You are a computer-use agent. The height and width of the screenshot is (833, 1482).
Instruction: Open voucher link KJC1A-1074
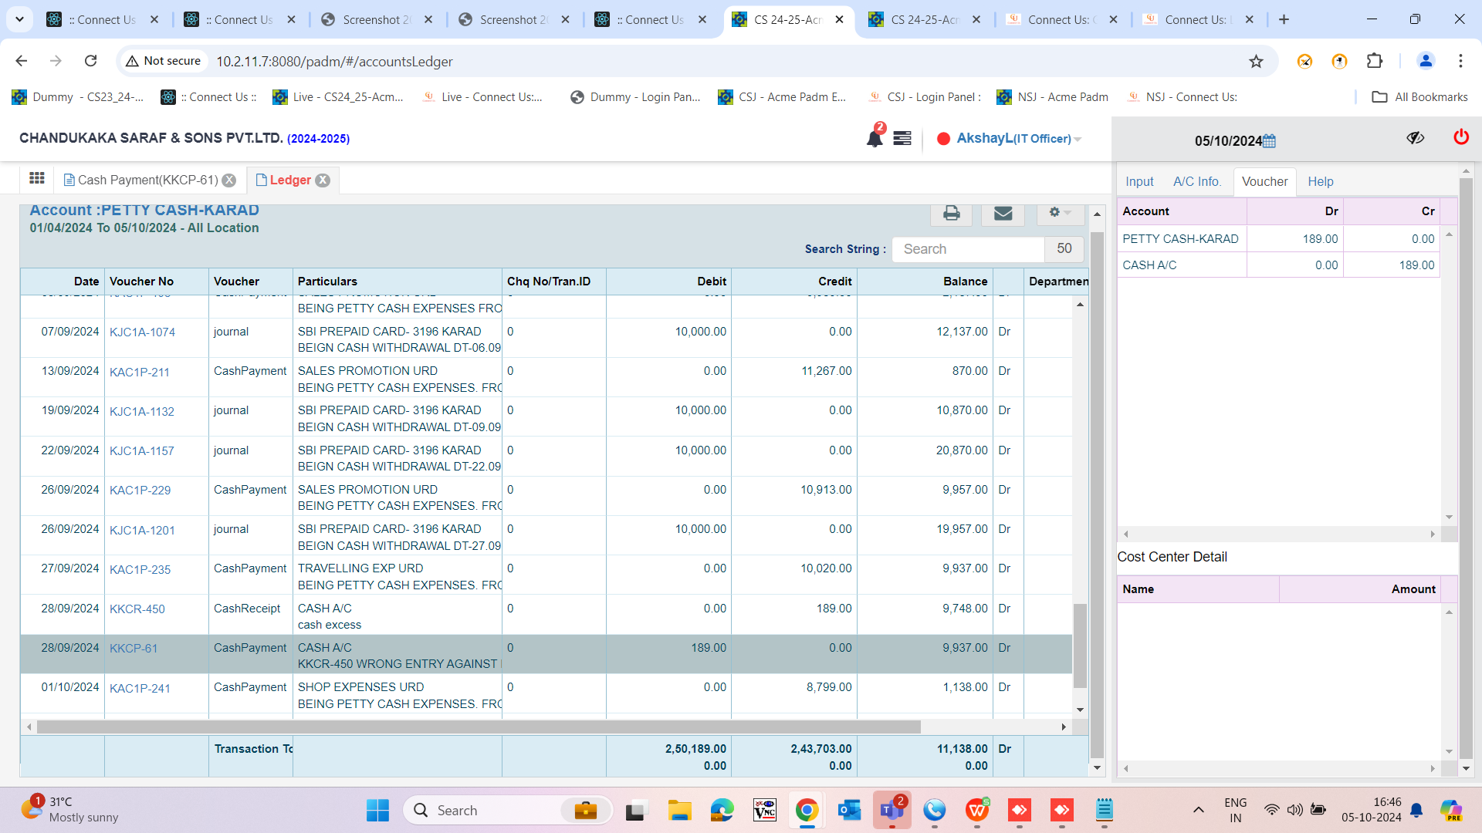coord(142,332)
